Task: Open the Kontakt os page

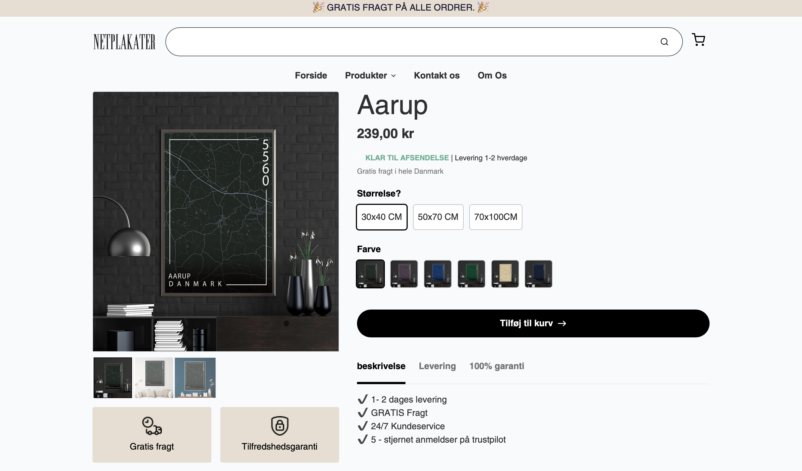Action: (x=436, y=75)
